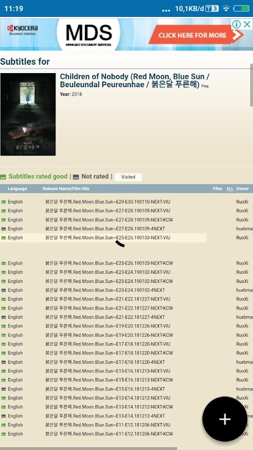Tap the SIM signal icon in status bar

[x=213, y=8]
